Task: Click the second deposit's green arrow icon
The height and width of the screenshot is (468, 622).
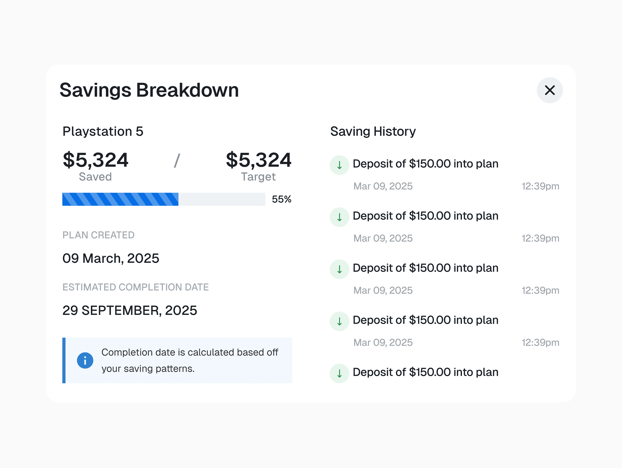Action: [339, 217]
